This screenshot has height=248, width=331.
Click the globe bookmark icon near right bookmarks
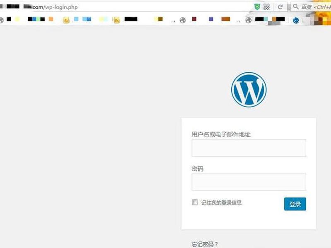(249, 20)
